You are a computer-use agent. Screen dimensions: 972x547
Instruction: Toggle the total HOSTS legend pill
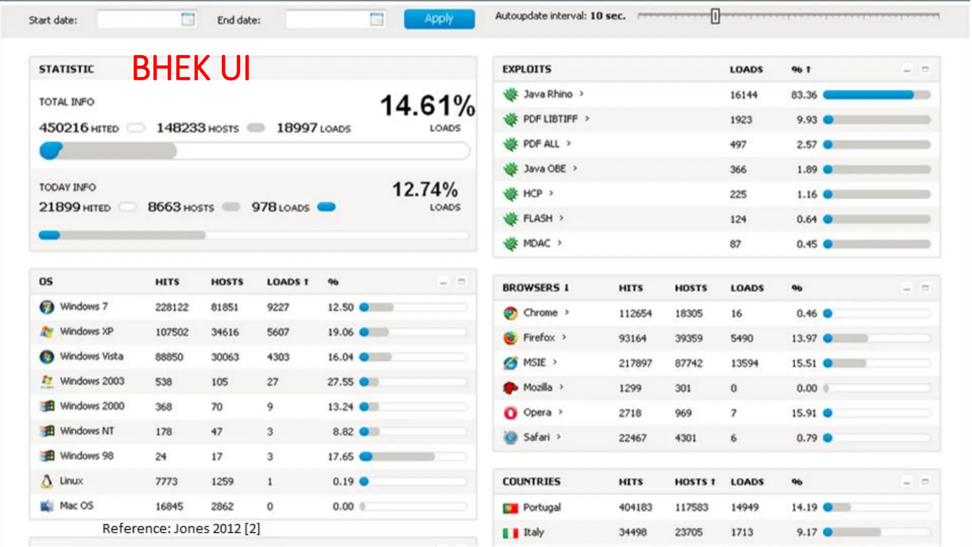(256, 128)
